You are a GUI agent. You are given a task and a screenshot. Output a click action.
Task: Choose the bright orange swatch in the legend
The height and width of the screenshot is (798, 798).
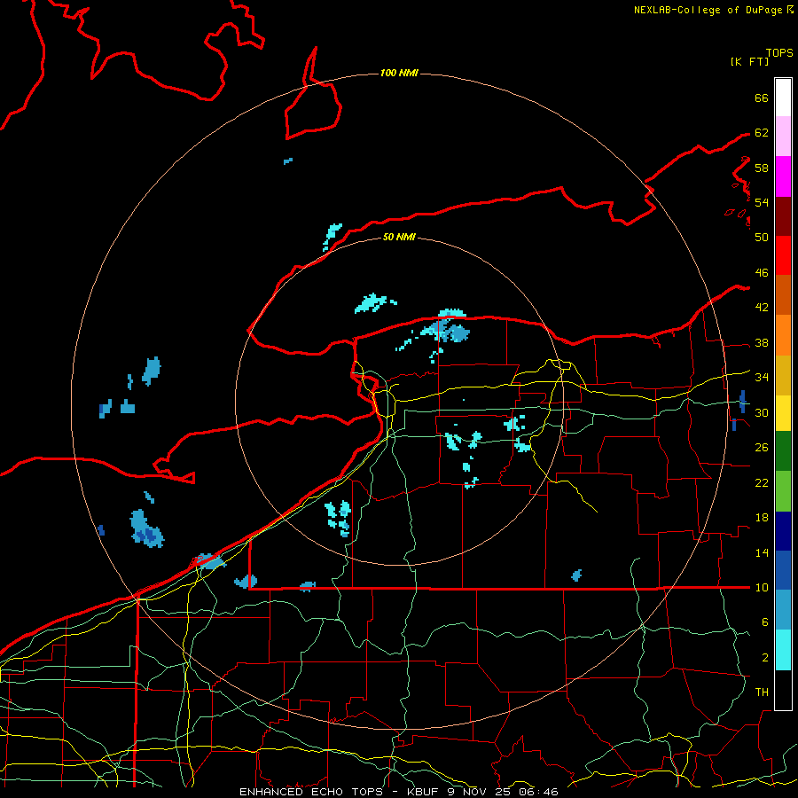tap(783, 335)
